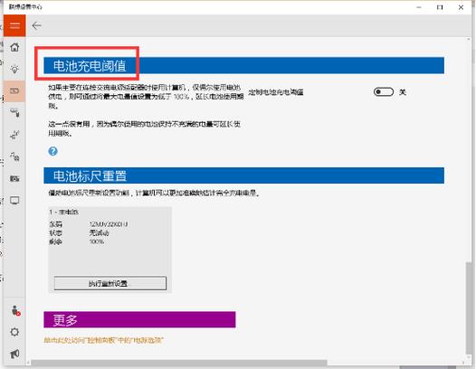Go back using the left arrow

coord(36,26)
